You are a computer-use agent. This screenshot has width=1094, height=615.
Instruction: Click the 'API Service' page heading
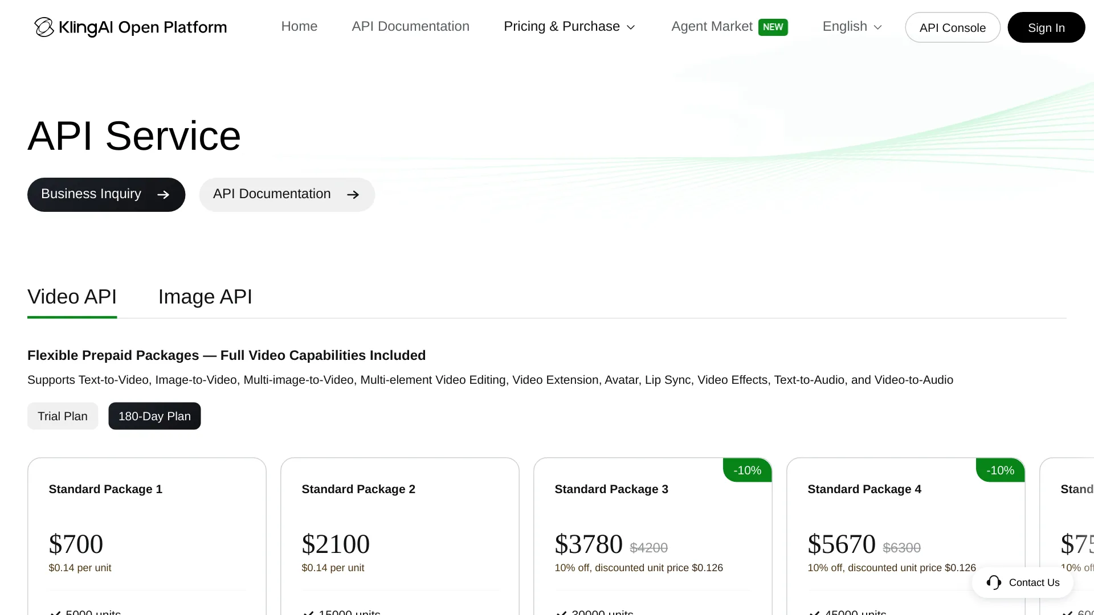[x=134, y=136]
